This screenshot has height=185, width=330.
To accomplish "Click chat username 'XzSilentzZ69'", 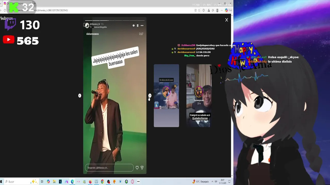I will [x=188, y=45].
